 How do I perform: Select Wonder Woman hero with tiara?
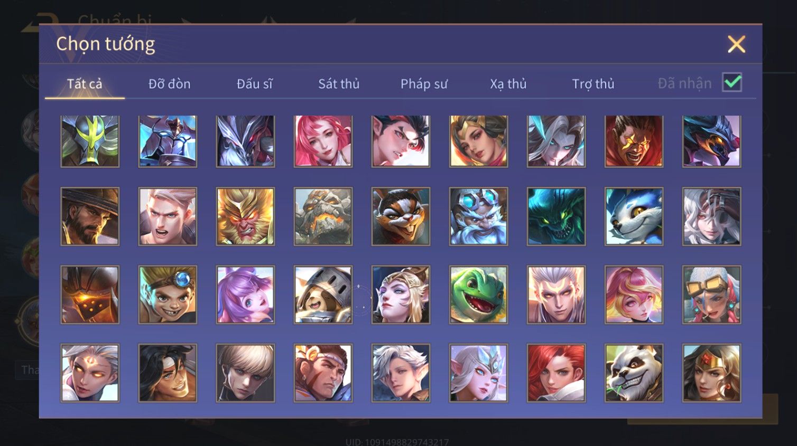(711, 373)
